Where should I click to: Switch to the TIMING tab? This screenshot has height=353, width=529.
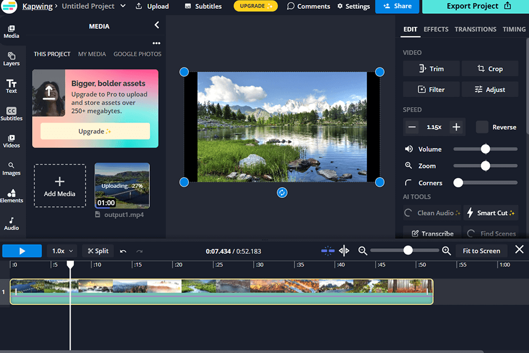(x=514, y=29)
